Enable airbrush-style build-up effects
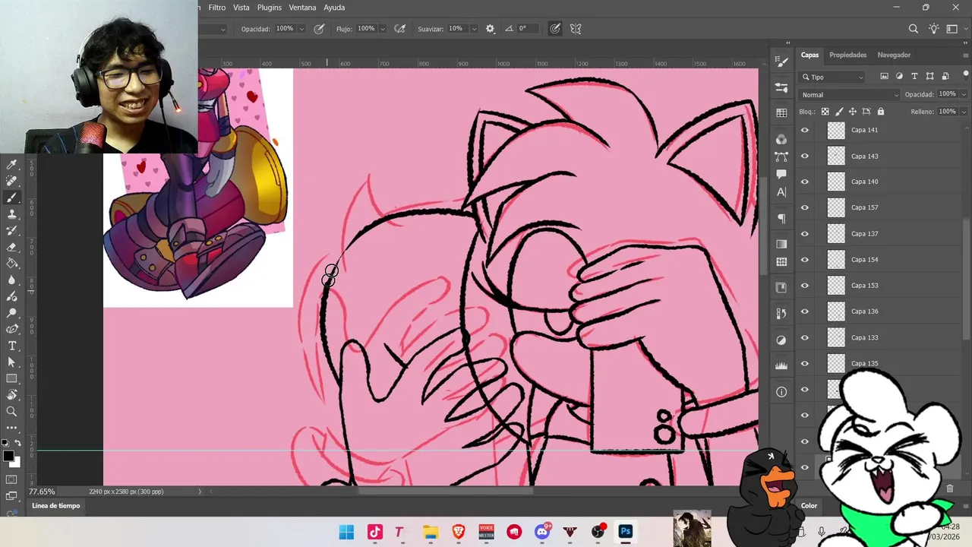The width and height of the screenshot is (972, 547). [x=402, y=29]
